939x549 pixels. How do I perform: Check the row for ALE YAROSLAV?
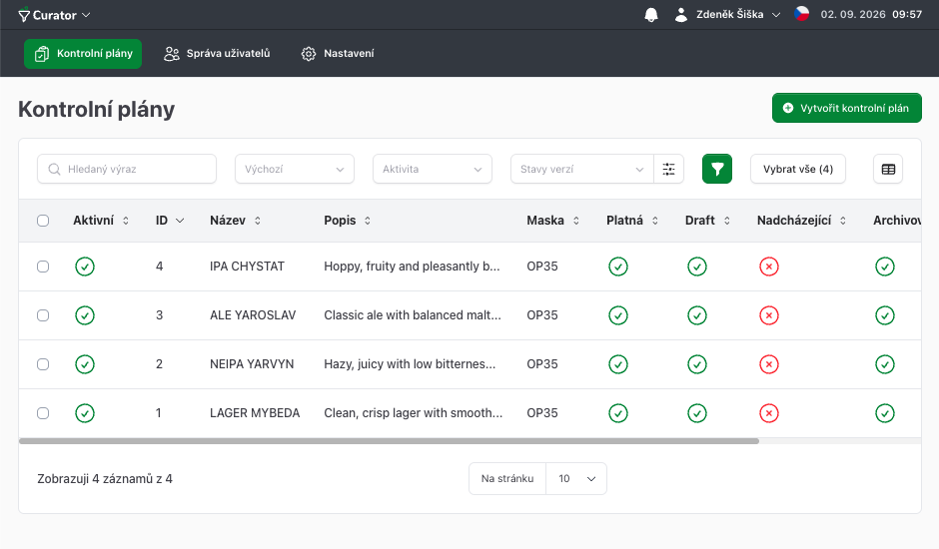pos(43,315)
